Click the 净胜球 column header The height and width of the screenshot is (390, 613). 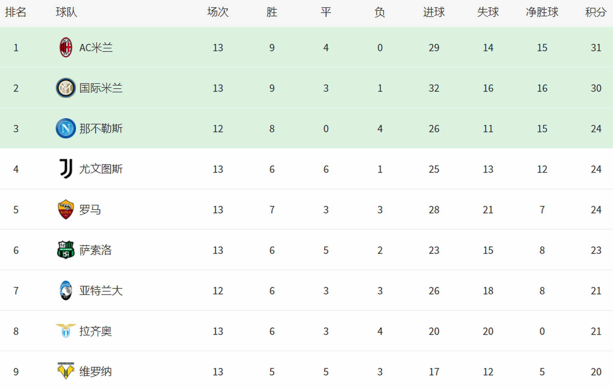pos(542,12)
